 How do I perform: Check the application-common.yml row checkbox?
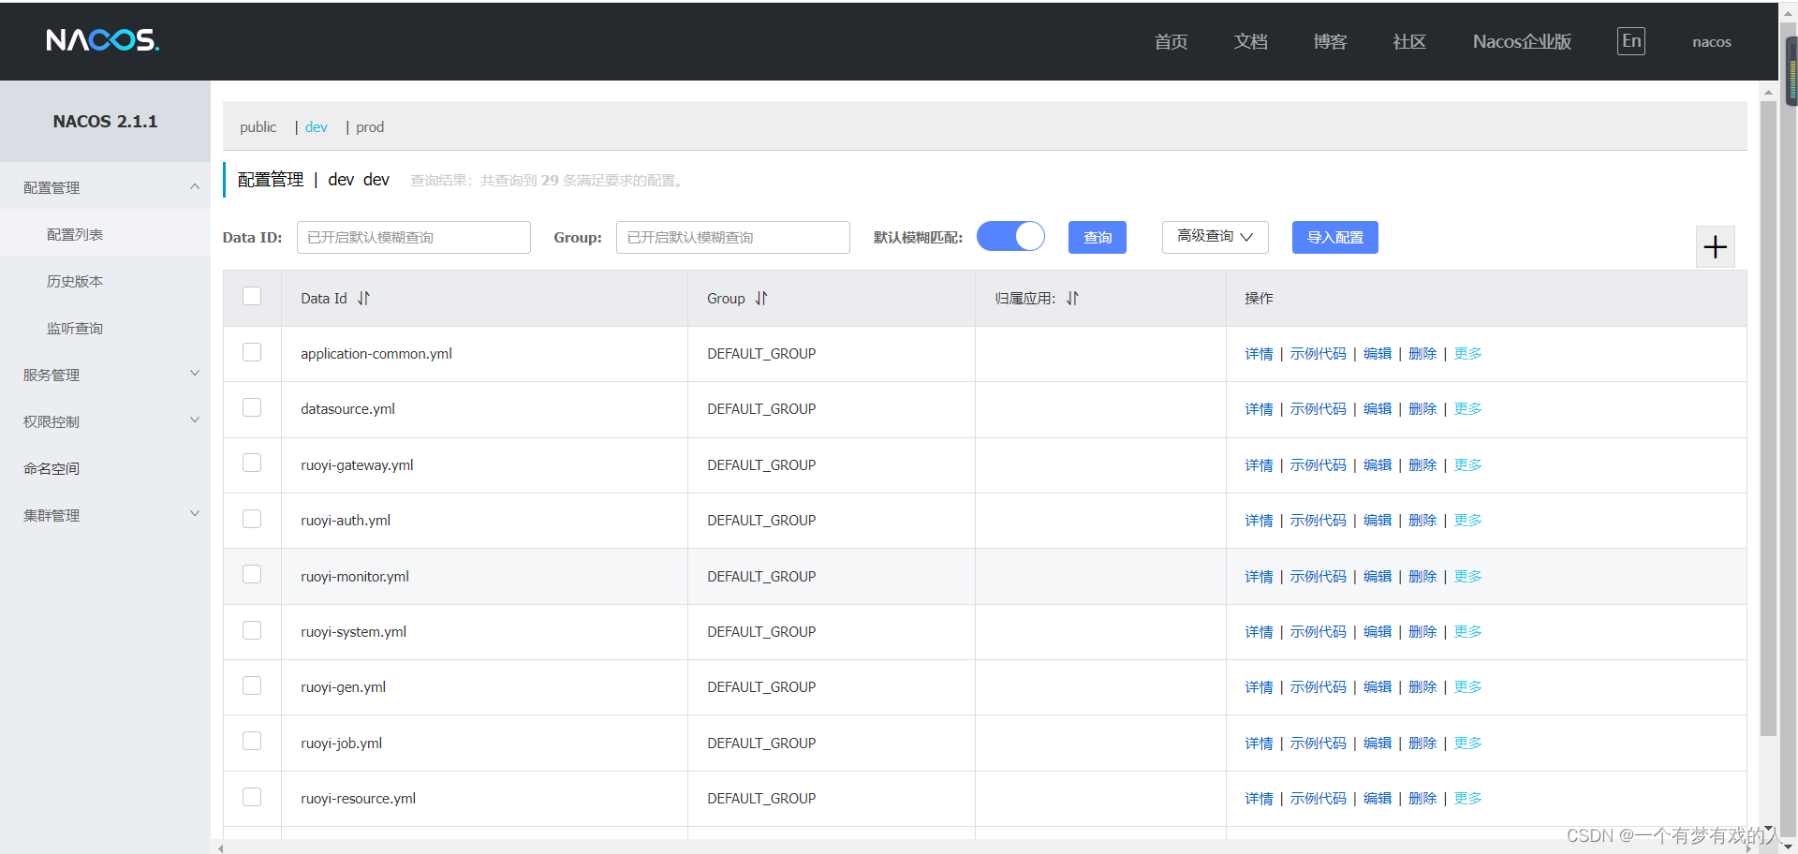click(252, 352)
